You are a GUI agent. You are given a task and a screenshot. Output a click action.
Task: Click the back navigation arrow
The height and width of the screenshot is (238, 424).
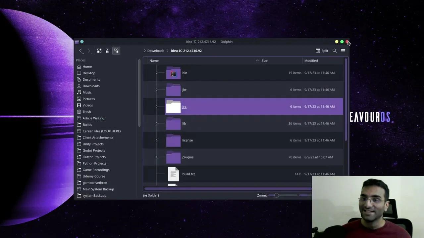[80, 51]
